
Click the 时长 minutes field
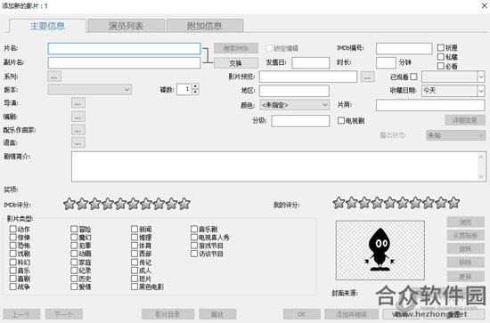[386, 62]
